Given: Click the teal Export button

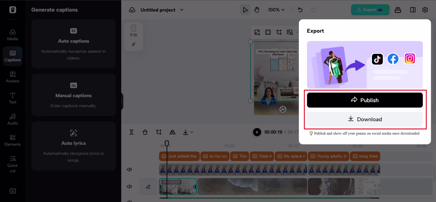Looking at the screenshot, I should tap(370, 10).
